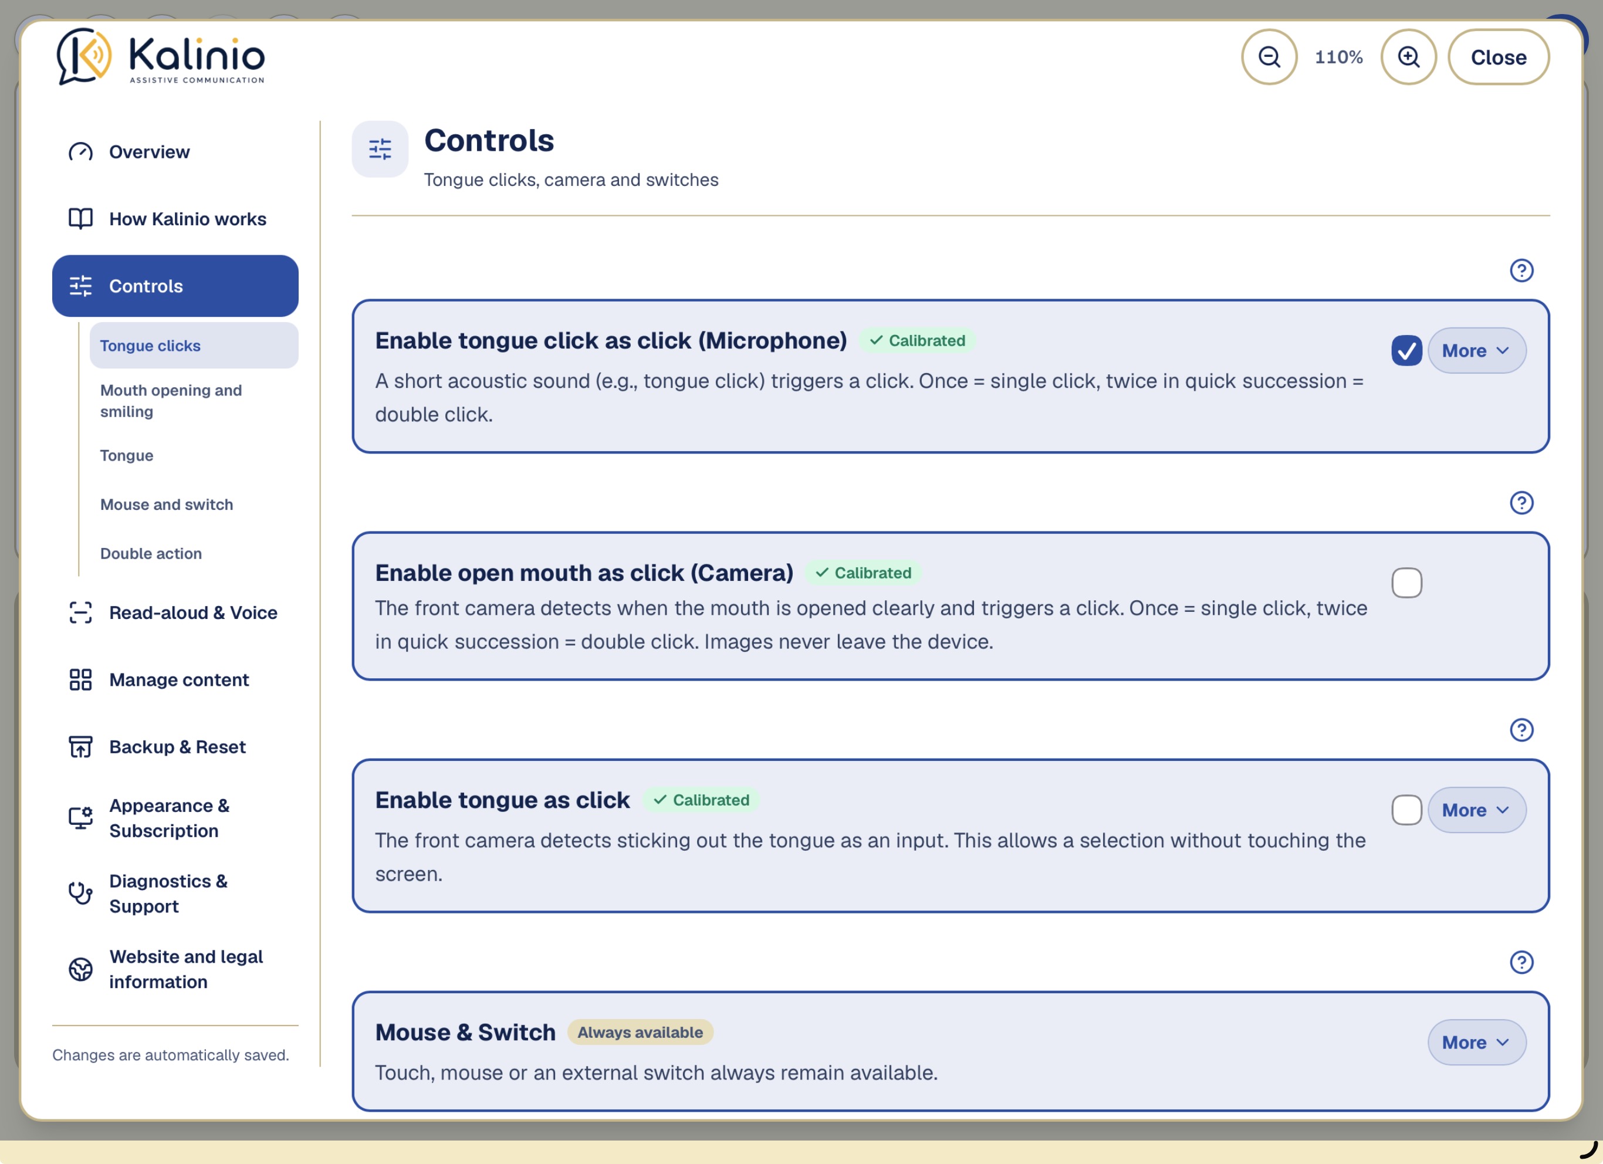The width and height of the screenshot is (1603, 1164).
Task: Click the Kalinio logo
Action: click(x=160, y=56)
